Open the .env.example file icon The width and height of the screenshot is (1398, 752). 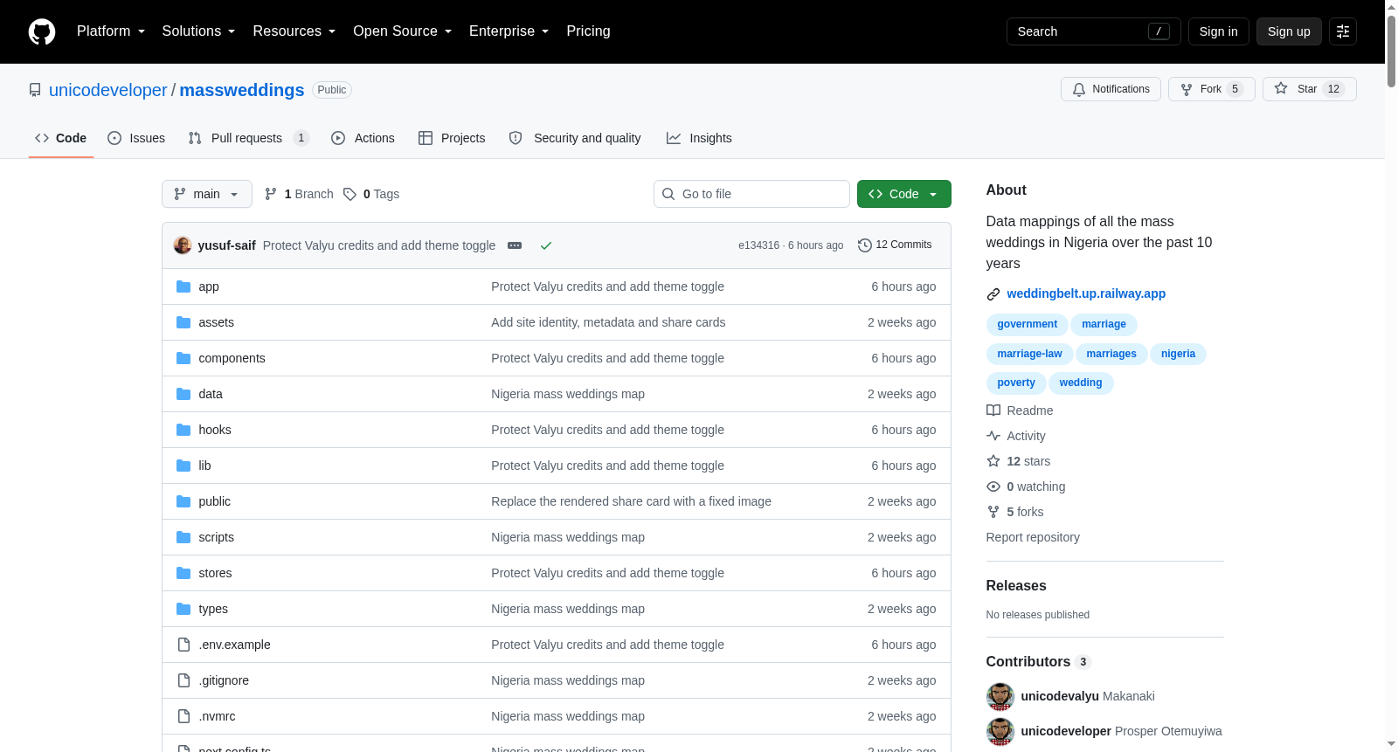coord(183,645)
